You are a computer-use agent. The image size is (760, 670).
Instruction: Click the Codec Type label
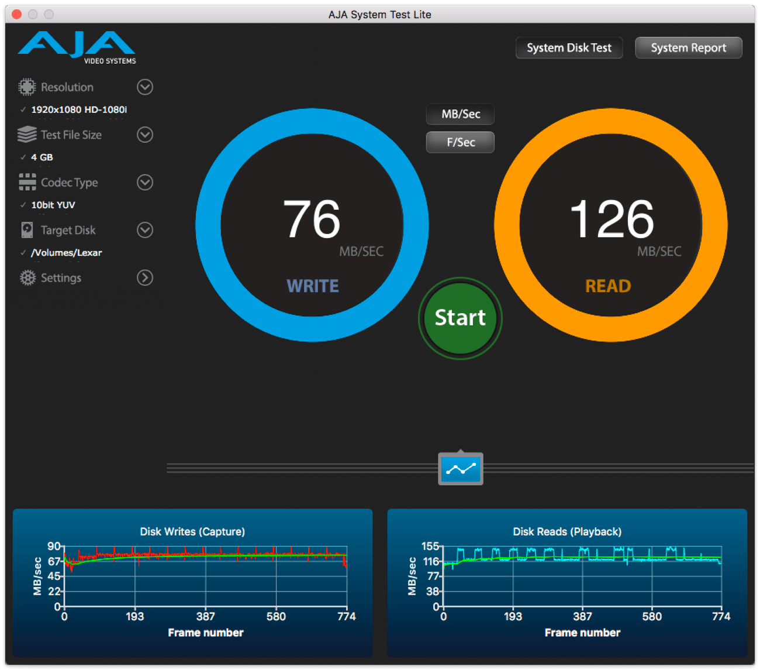70,183
